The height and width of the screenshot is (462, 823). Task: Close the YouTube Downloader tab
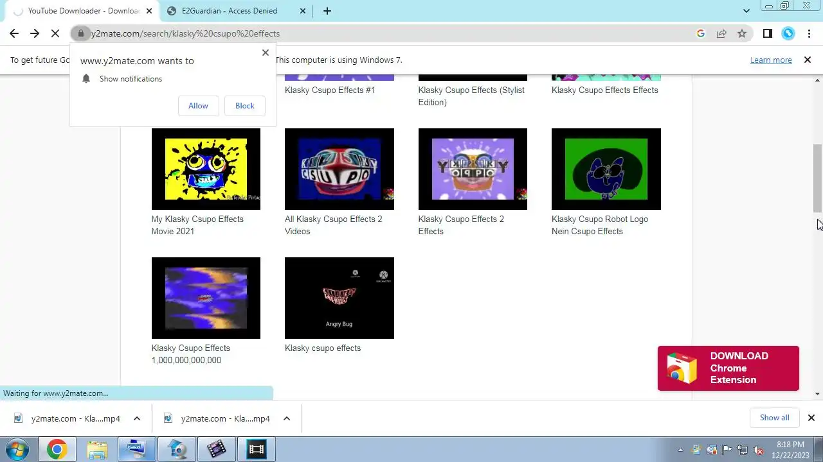(149, 11)
